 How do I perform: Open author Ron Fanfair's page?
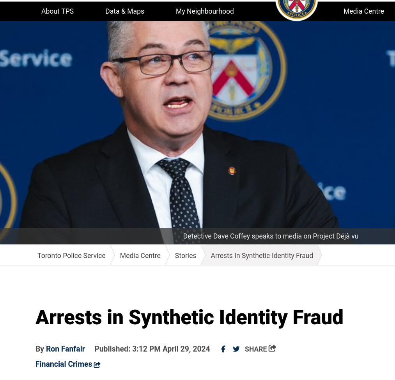[65, 349]
